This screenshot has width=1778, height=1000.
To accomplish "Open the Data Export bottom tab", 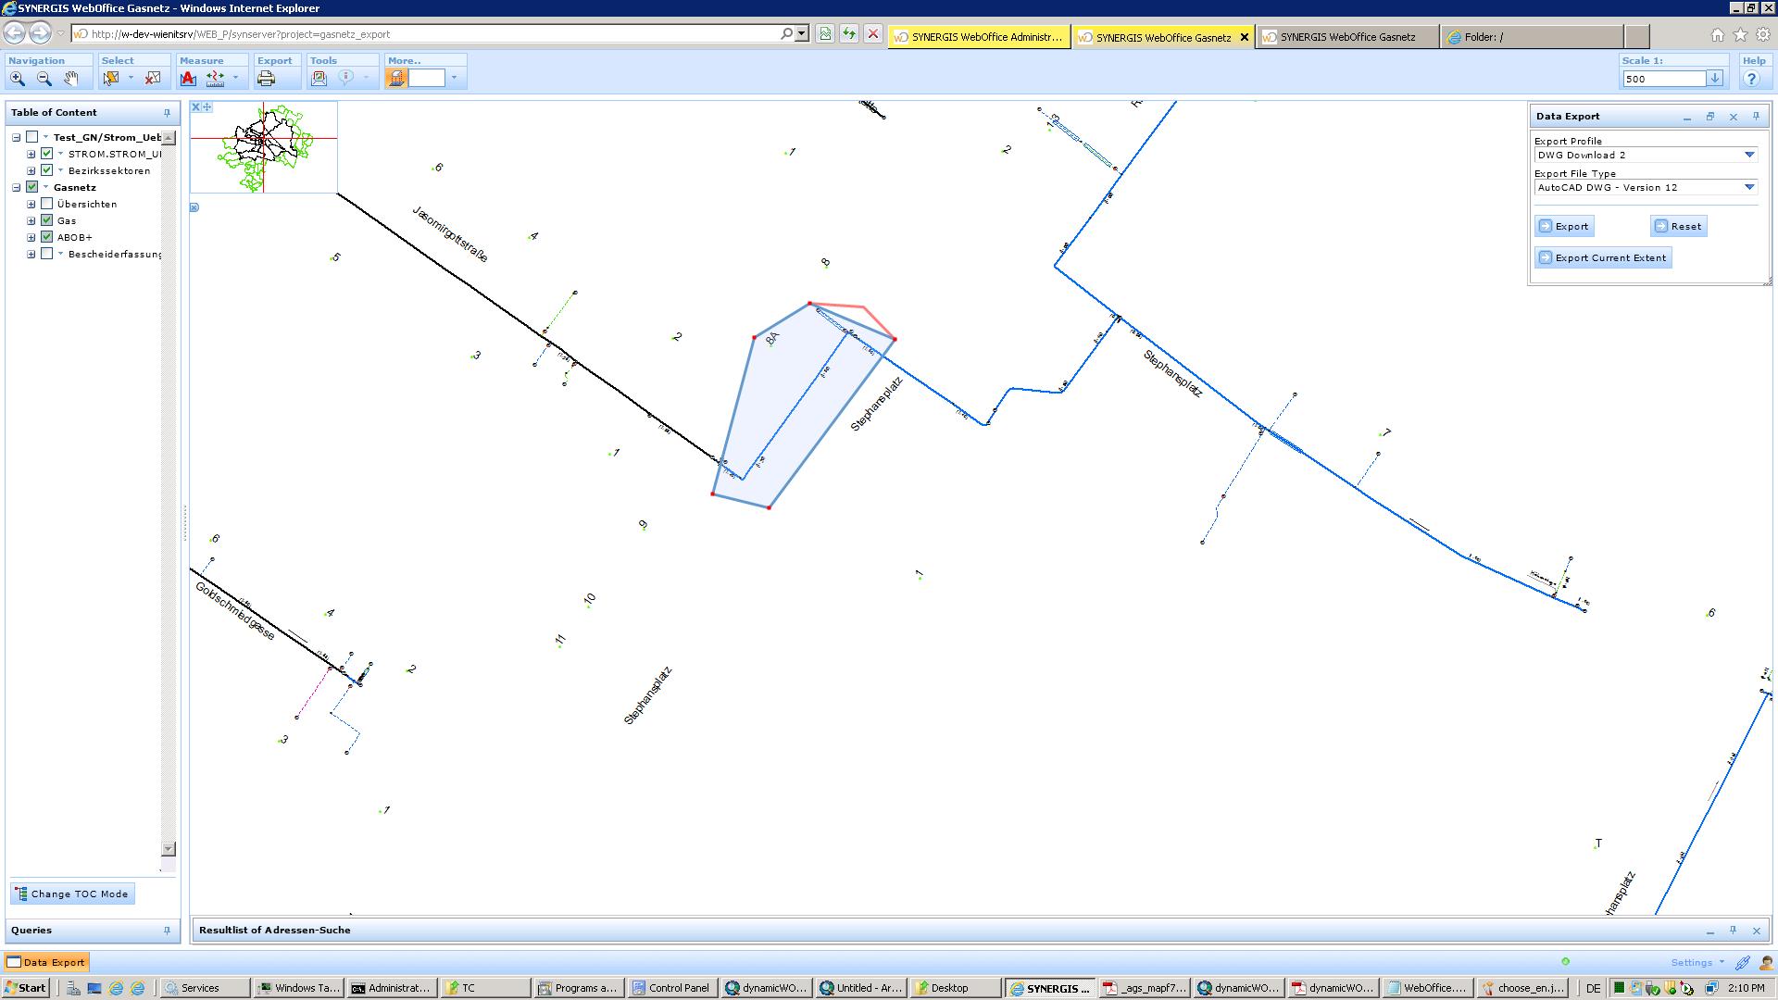I will (x=46, y=962).
